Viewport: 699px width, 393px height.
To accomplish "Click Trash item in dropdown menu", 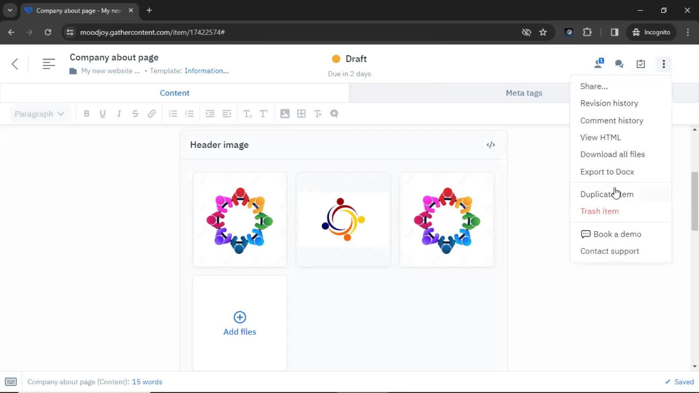I will (x=600, y=211).
